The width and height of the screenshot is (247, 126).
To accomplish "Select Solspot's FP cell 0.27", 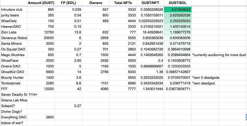I will coord(68,106).
